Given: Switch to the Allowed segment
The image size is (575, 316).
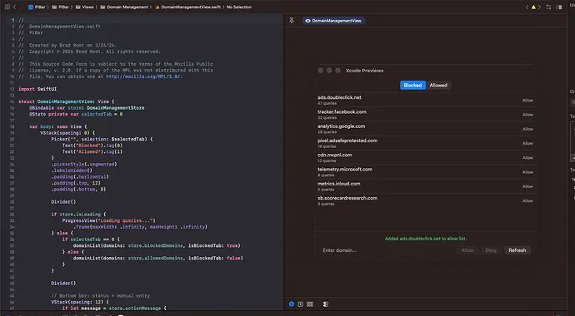Looking at the screenshot, I should click(x=438, y=85).
